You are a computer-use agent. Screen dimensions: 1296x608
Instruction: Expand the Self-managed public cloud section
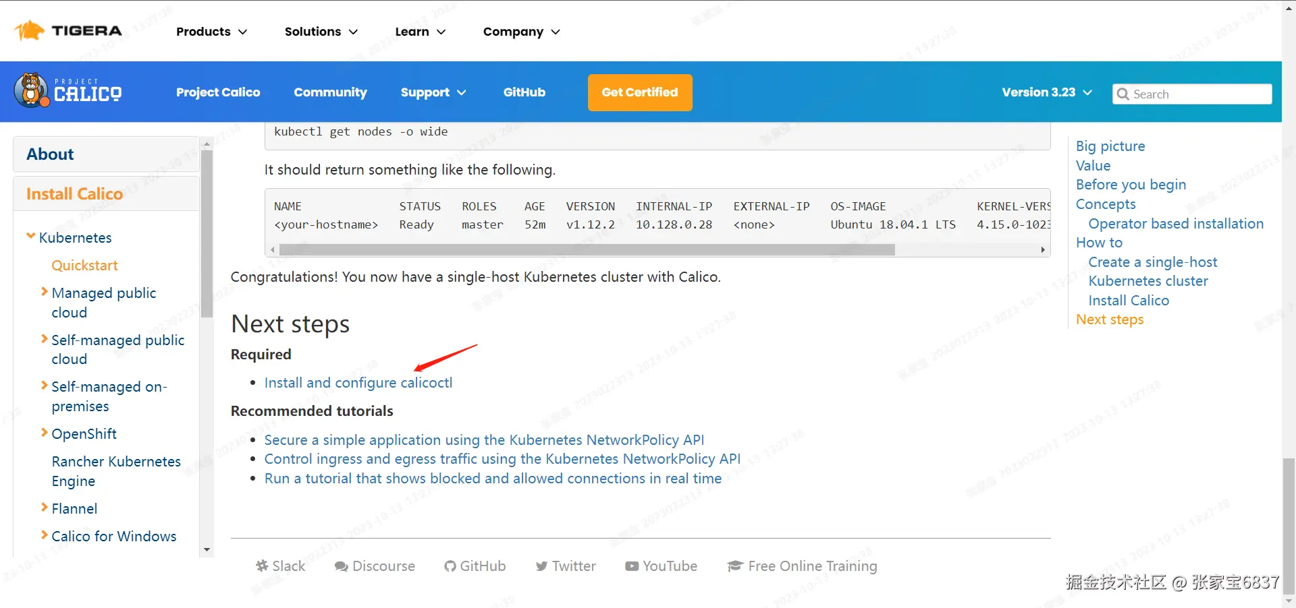tap(45, 339)
